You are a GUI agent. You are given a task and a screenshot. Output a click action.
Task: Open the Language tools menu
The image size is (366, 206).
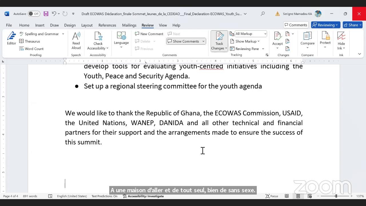point(121,40)
